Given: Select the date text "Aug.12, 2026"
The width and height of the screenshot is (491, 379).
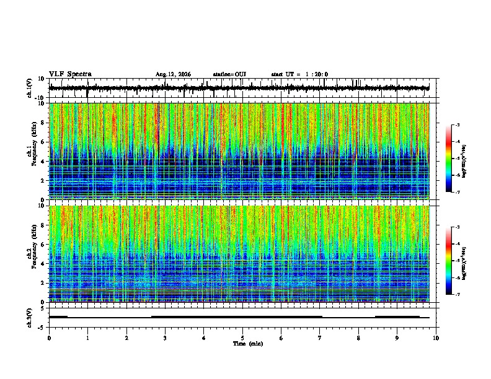Looking at the screenshot, I should [173, 74].
